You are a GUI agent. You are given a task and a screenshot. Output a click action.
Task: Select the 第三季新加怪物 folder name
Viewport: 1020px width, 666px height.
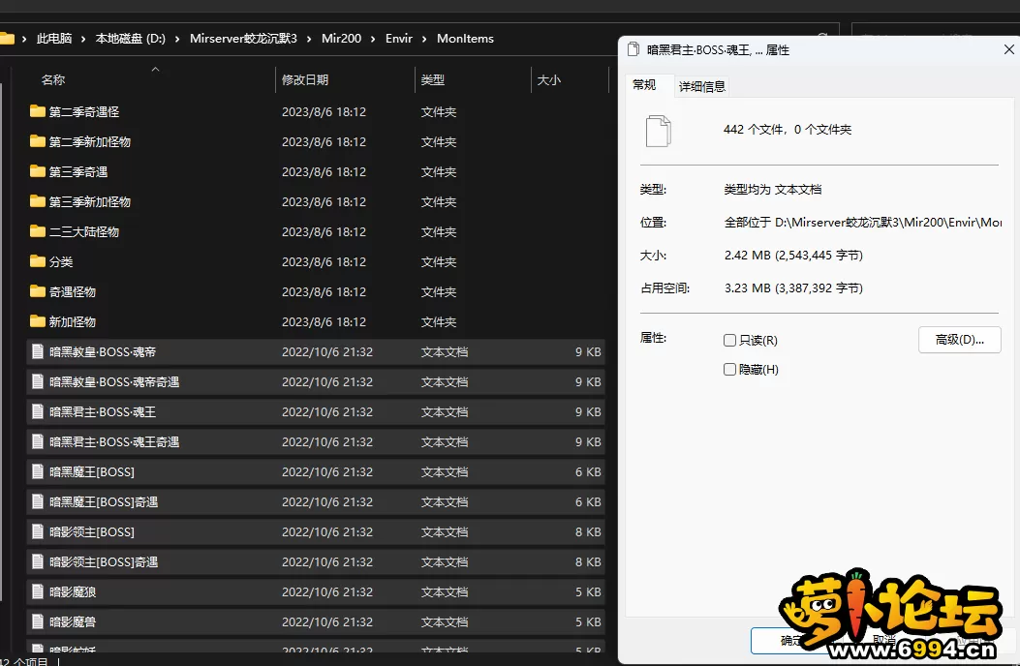90,201
